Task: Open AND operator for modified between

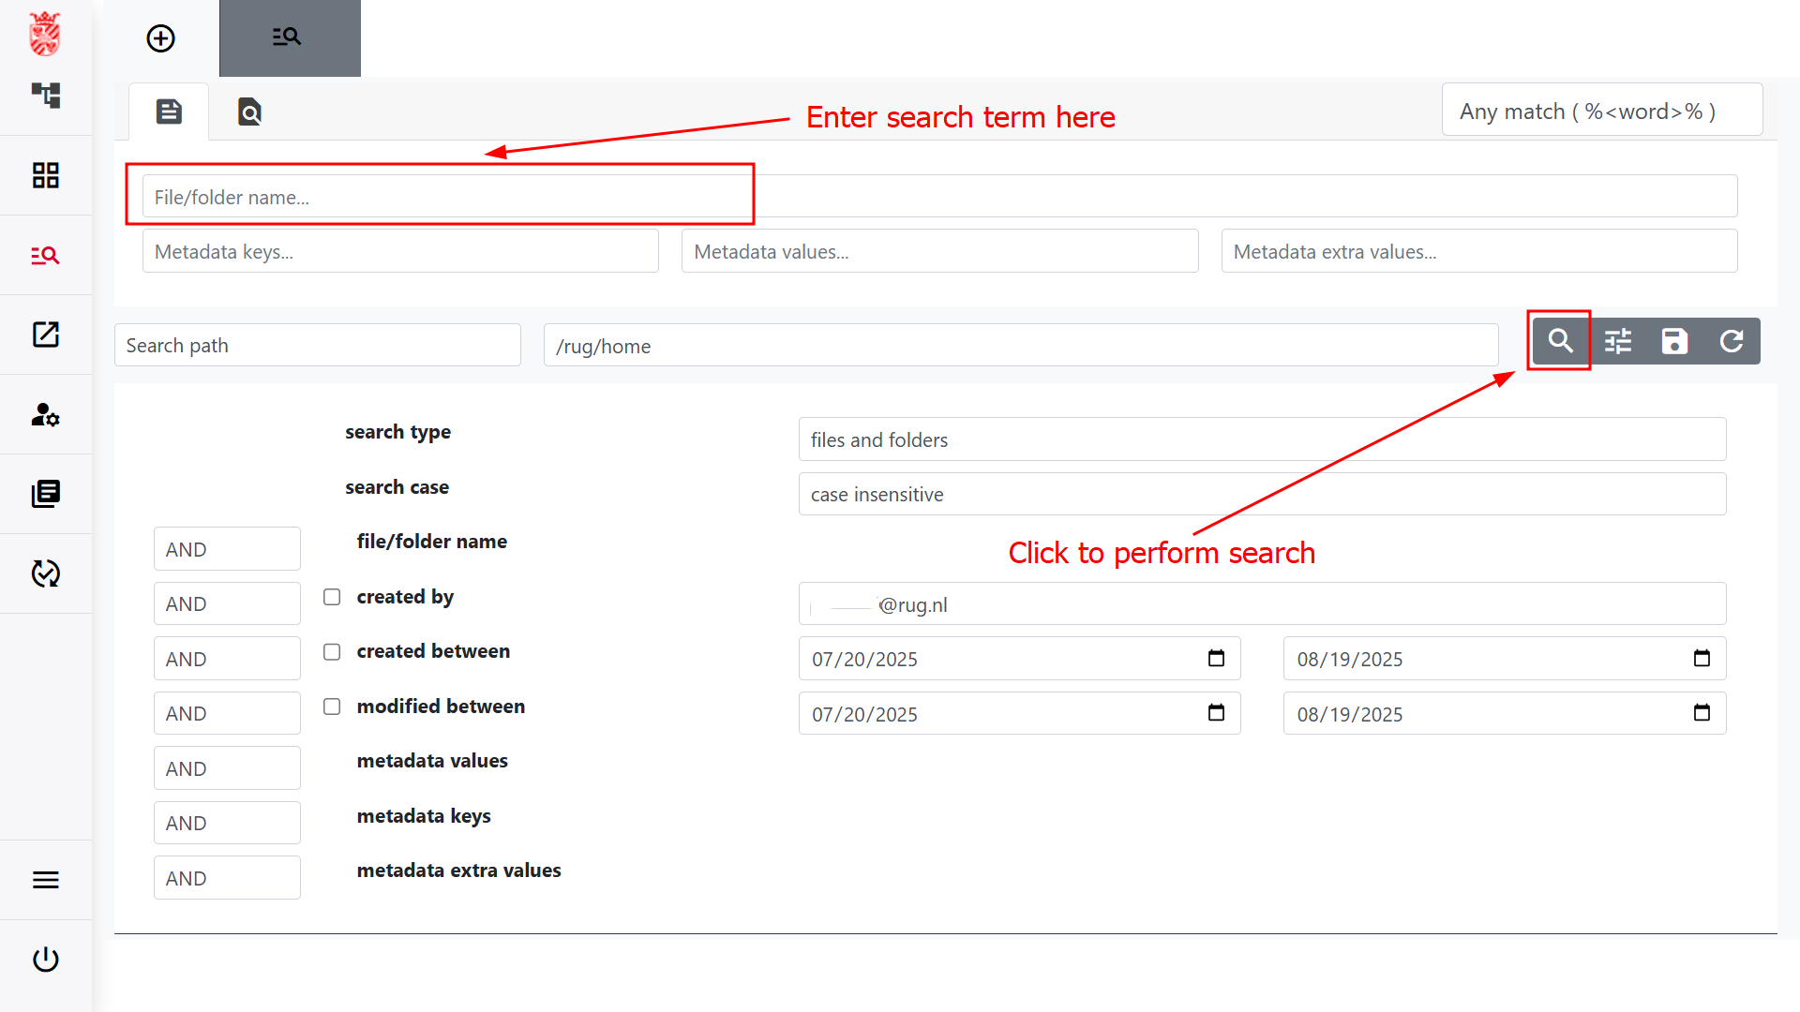Action: point(227,713)
